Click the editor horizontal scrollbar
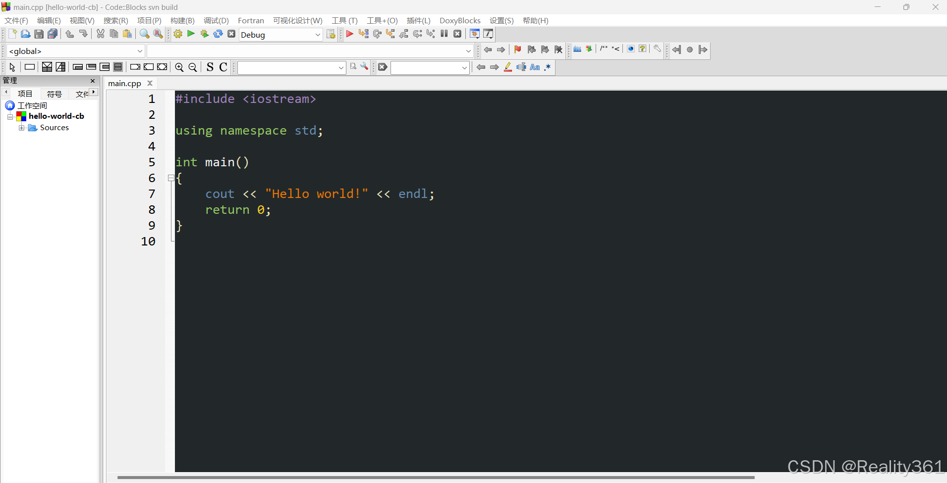This screenshot has height=483, width=947. (x=436, y=478)
